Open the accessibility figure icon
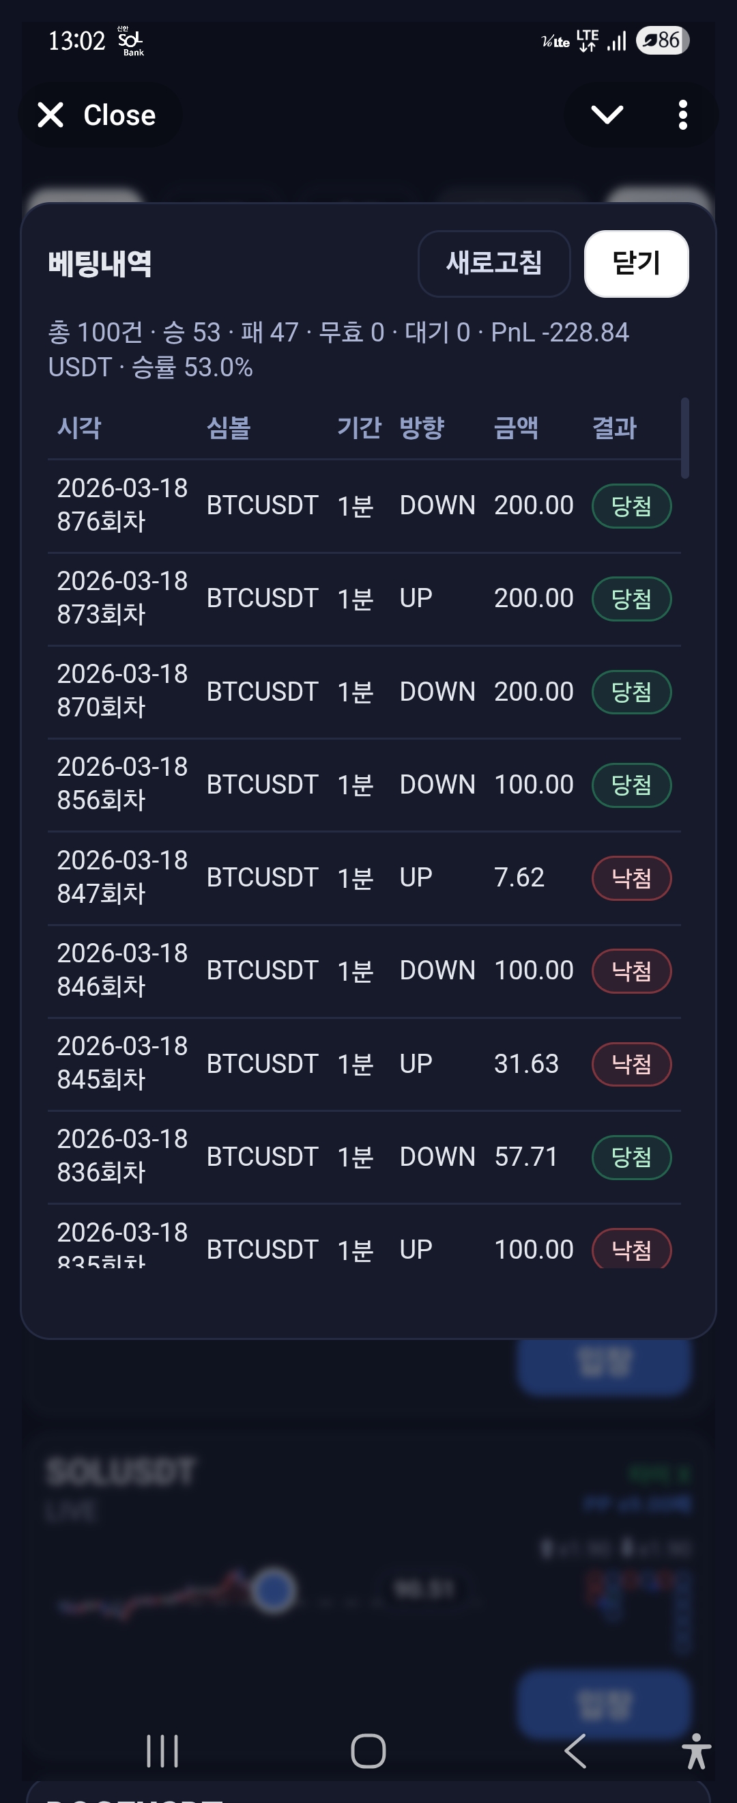This screenshot has width=737, height=1803. point(696,1750)
